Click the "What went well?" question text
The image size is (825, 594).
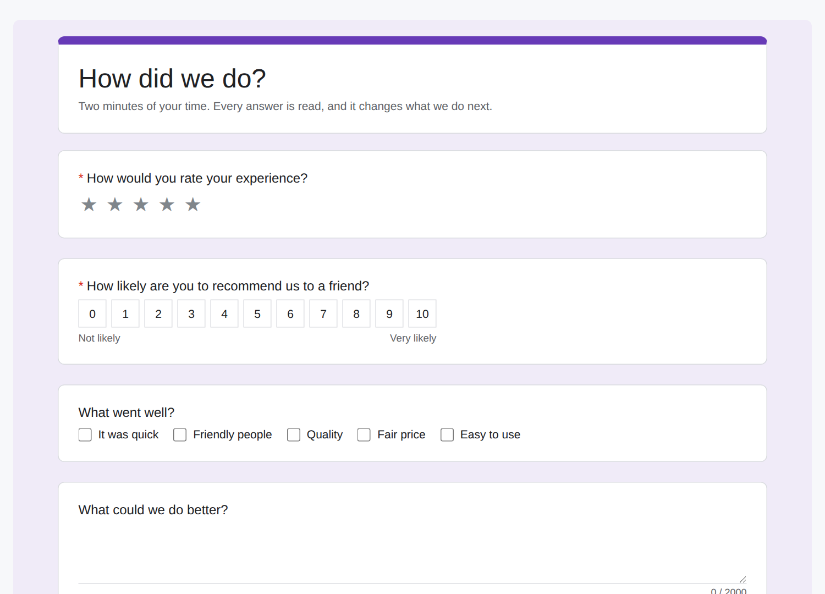click(x=127, y=413)
